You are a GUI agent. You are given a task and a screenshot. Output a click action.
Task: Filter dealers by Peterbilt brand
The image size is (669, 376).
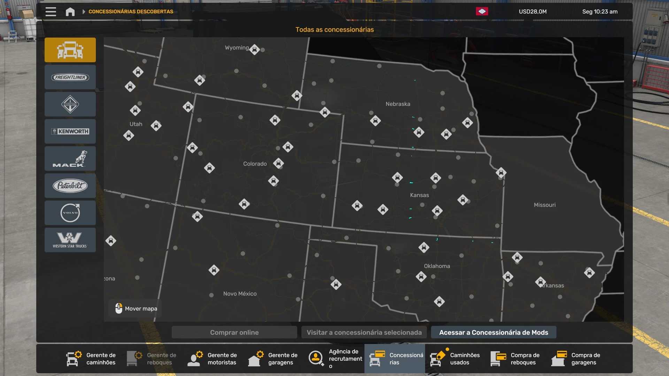70,186
